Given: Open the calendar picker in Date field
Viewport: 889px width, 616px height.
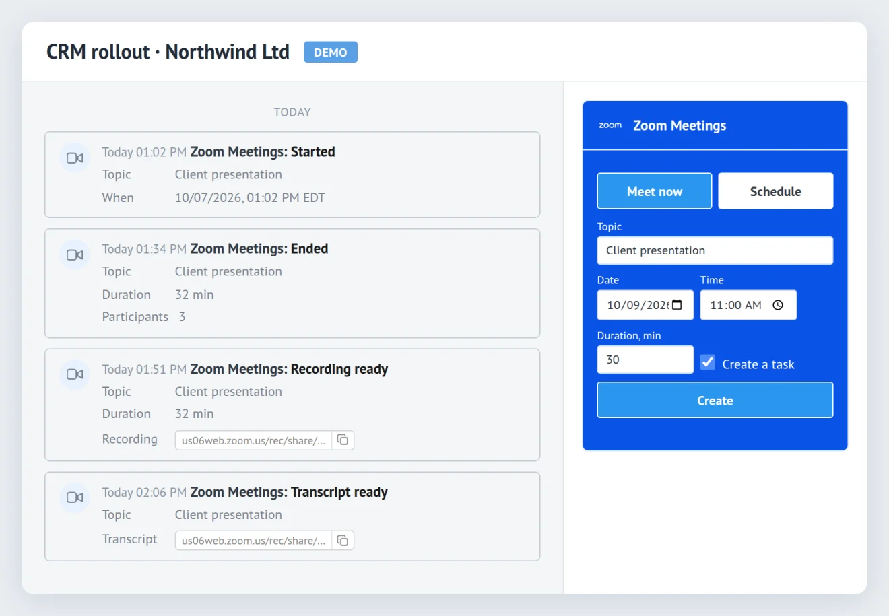Looking at the screenshot, I should pyautogui.click(x=678, y=305).
